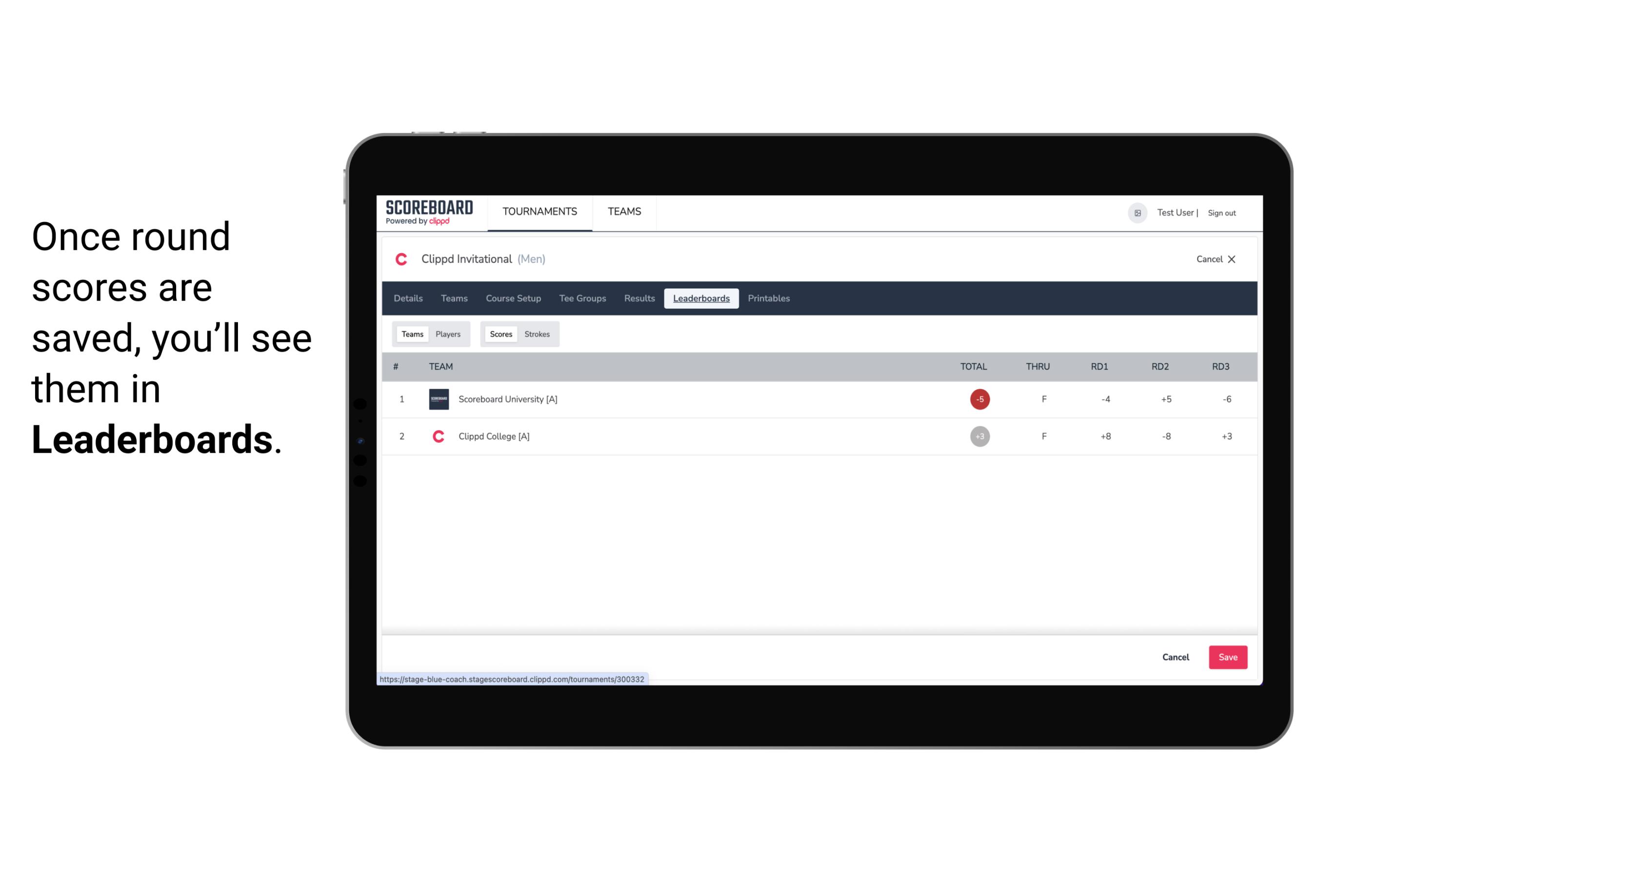Click the Clippd College team logo icon
The height and width of the screenshot is (881, 1637).
[437, 436]
